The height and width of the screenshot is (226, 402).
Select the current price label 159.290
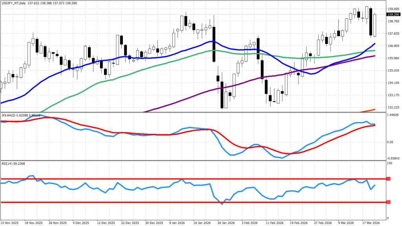coord(393,15)
